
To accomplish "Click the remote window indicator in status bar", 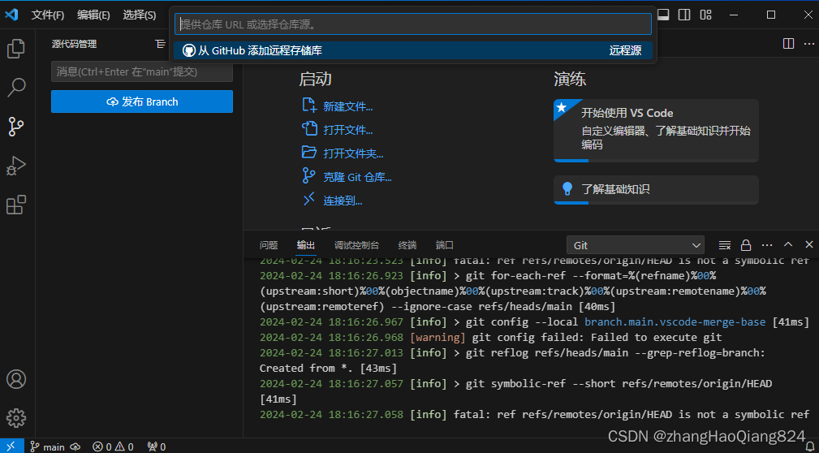I will 11,447.
